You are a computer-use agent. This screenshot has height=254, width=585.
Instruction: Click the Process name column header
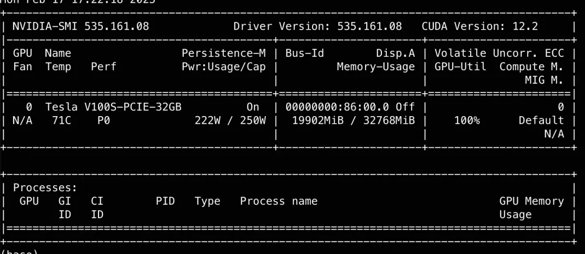[x=279, y=202]
